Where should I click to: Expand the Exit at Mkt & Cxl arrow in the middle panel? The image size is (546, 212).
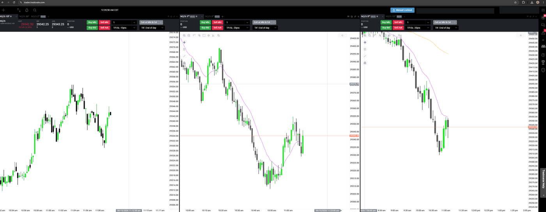pos(274,23)
